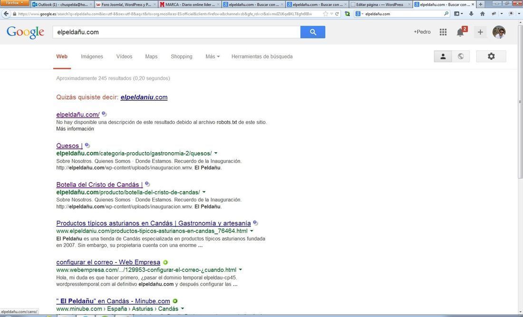Open the Google apps grid icon
This screenshot has height=317, width=523.
(443, 32)
